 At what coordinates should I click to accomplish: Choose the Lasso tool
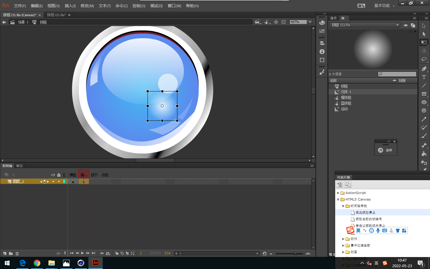pos(424,59)
